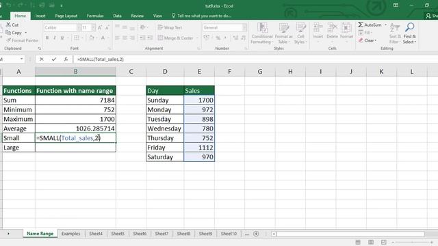This screenshot has height=246, width=438.
Task: Click Page Layout view status bar icon
Action: (371, 242)
